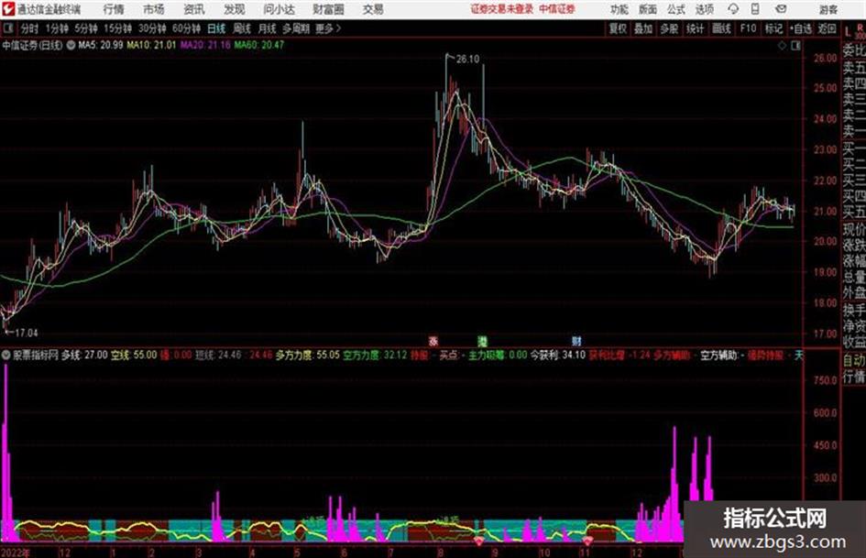Click the 统计 statistics button
The height and width of the screenshot is (558, 866).
click(695, 28)
